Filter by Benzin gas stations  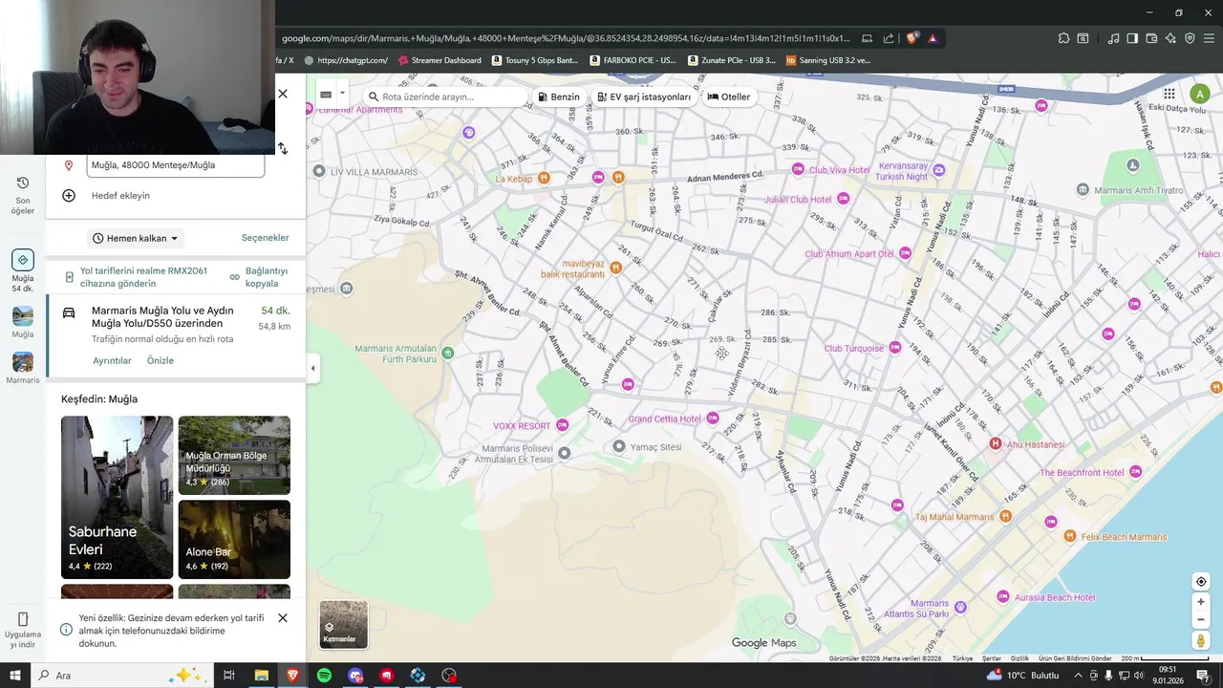(x=559, y=97)
